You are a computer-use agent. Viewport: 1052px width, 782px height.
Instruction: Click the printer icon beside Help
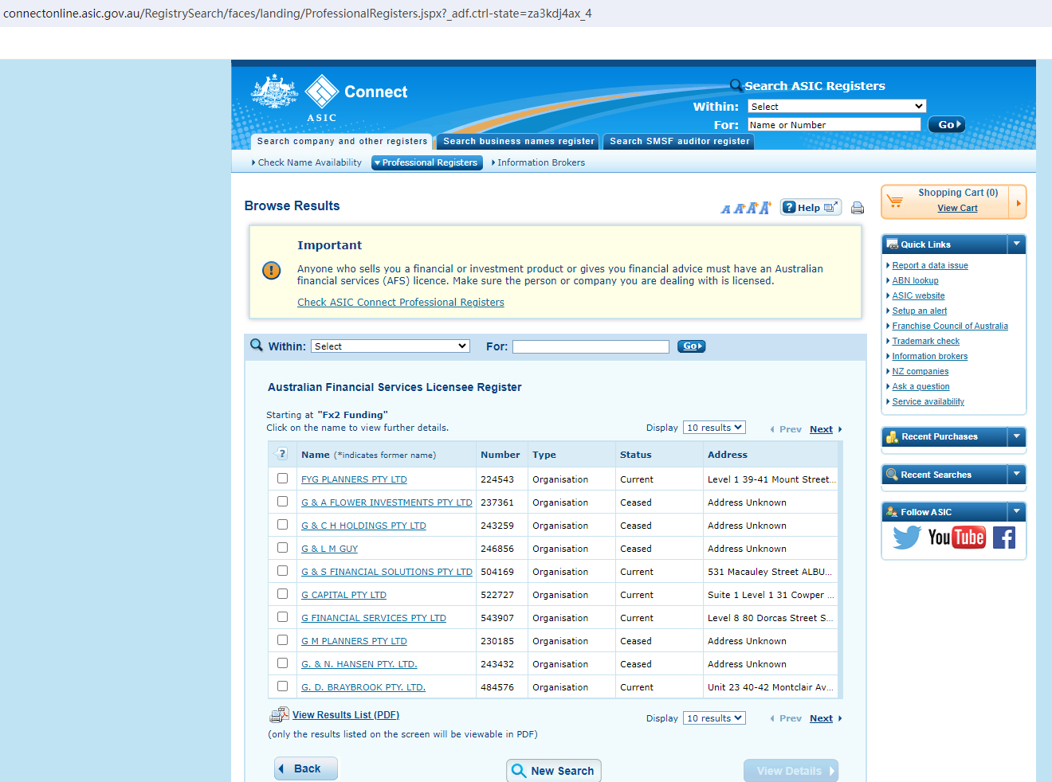858,208
